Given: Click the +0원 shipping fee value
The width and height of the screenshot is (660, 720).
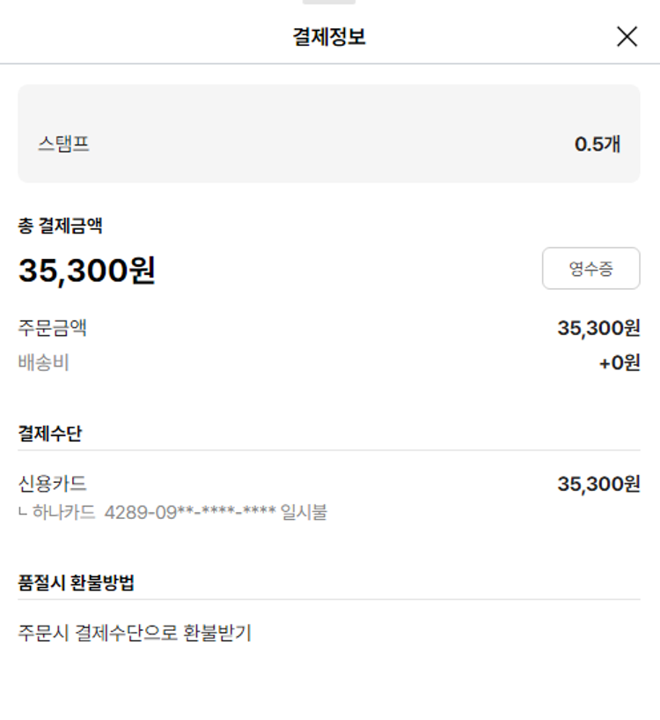Looking at the screenshot, I should click(620, 362).
